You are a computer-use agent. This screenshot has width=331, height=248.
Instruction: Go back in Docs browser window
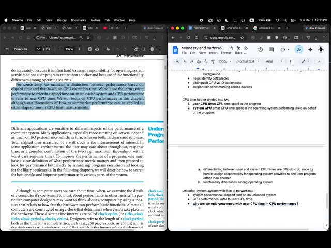coord(173,38)
